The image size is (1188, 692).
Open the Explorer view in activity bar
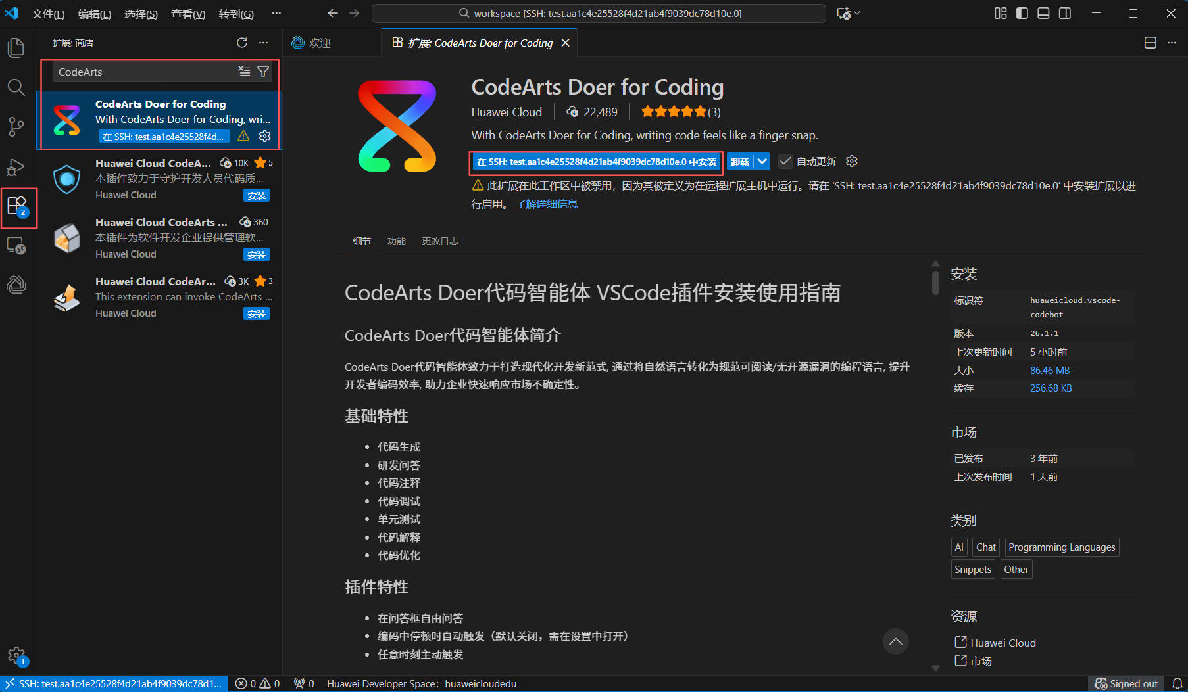pyautogui.click(x=16, y=47)
